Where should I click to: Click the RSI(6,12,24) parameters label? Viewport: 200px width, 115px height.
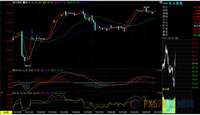point(20,93)
